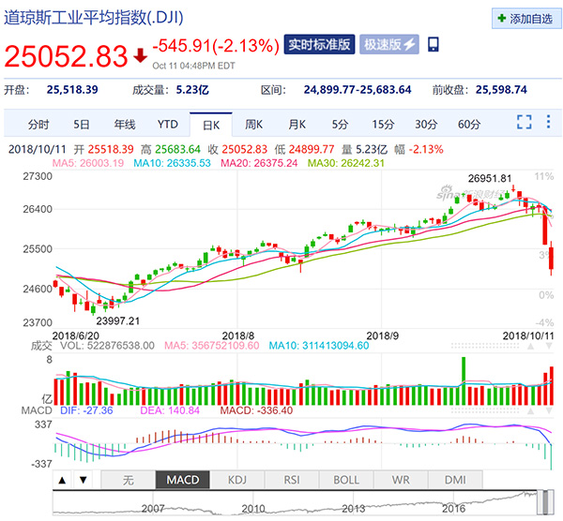563x521 pixels.
Task: Click the 2013 marker on the overview timeline
Action: pyautogui.click(x=354, y=509)
